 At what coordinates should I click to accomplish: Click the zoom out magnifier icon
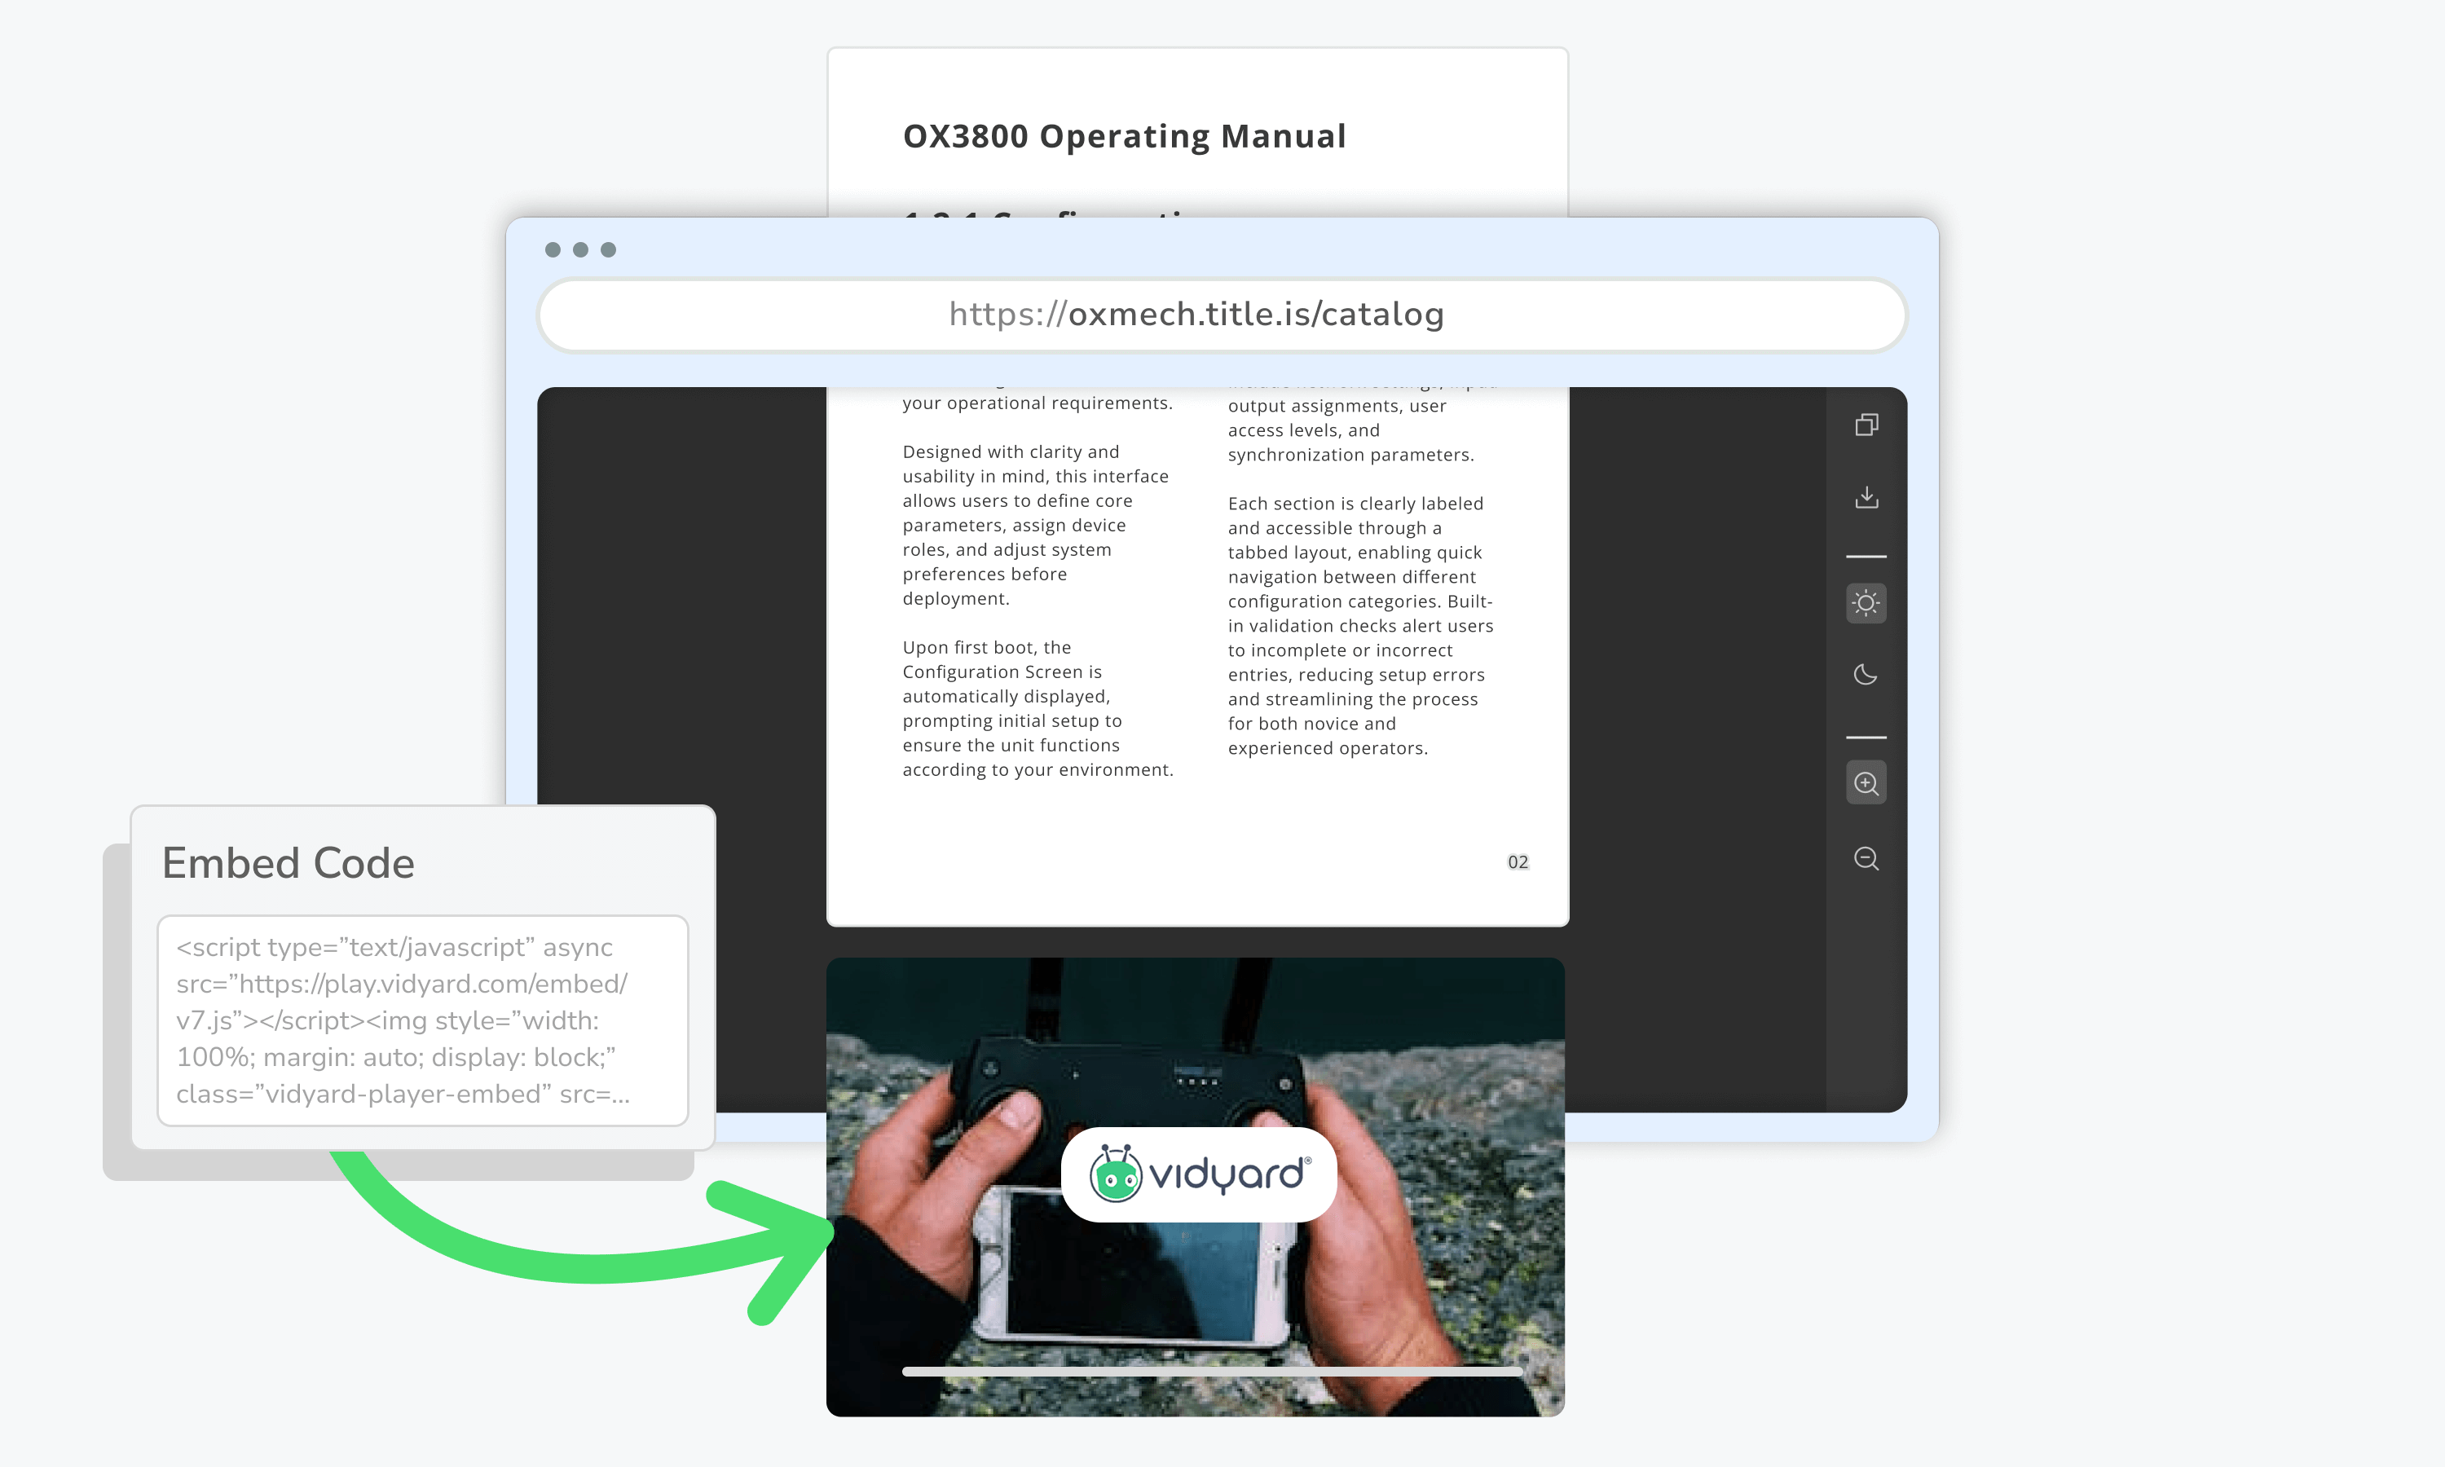[x=1866, y=858]
